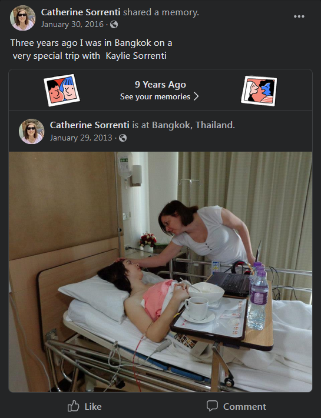321x418 pixels.
Task: Click the Like thumbs-up icon
Action: point(73,406)
